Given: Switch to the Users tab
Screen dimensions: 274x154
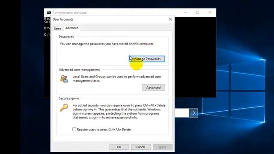Looking at the screenshot, I should coord(57,28).
